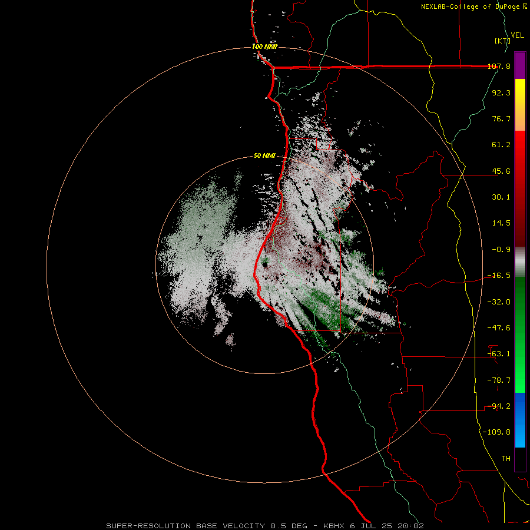Click the 100 NMI range ring label
This screenshot has width=530, height=530.
264,47
